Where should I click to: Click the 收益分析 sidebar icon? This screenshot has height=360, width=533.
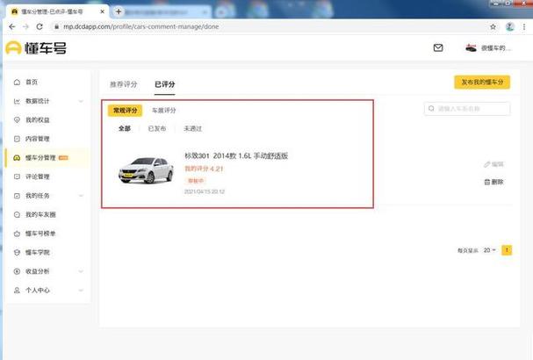pyautogui.click(x=17, y=271)
